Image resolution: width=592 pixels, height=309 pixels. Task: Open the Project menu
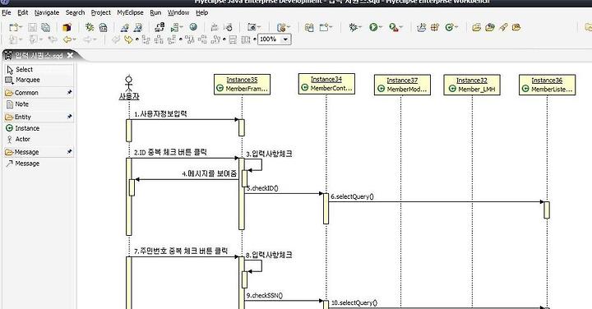[x=101, y=12]
